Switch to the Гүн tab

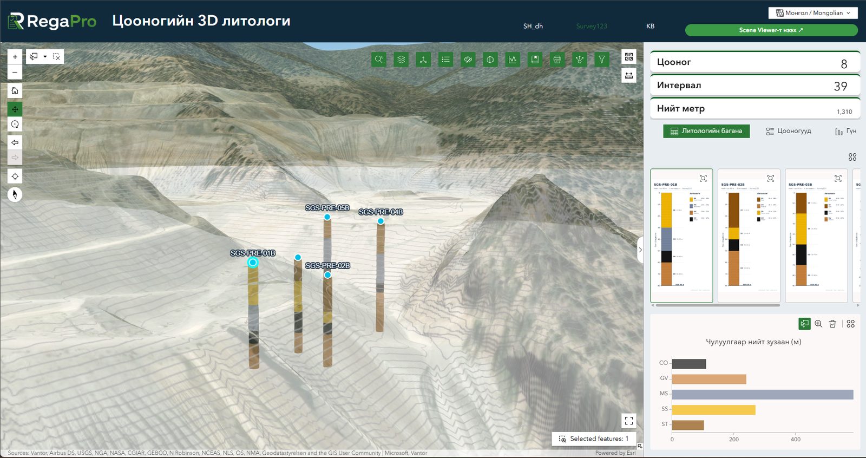point(845,131)
